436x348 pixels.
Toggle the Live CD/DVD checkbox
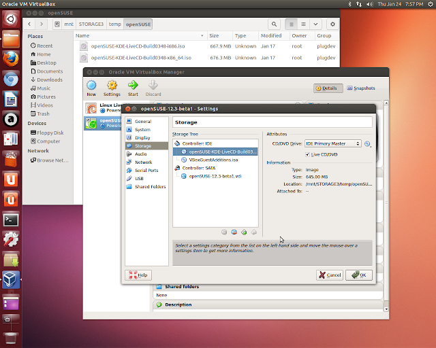point(307,154)
